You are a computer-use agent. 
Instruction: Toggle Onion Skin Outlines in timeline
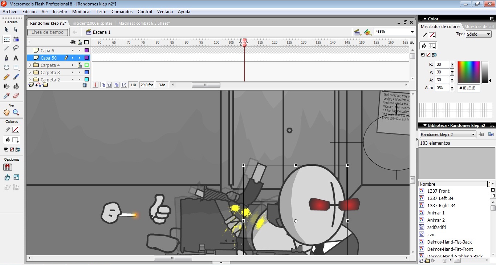click(x=110, y=85)
